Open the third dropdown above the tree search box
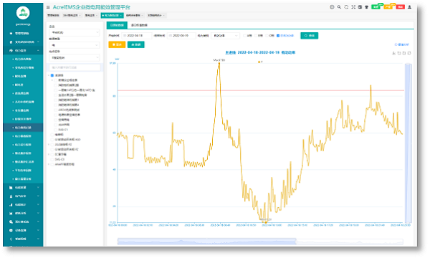This screenshot has height=258, width=430. tap(75, 58)
